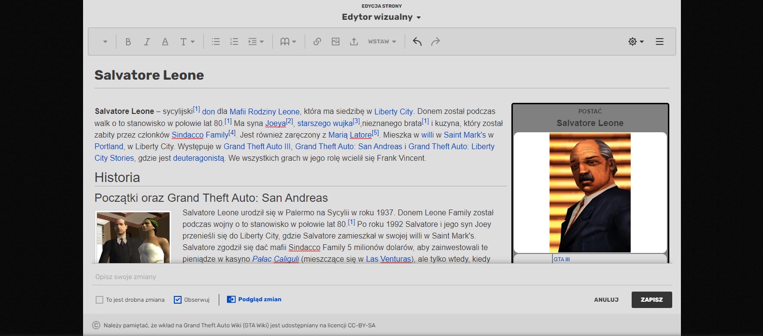This screenshot has width=763, height=336.
Task: Toggle bold formatting
Action: 128,42
